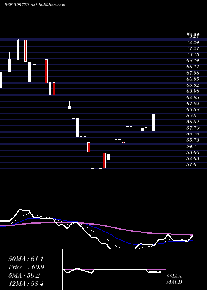This screenshot has height=290, width=207.
Task: Select the 67.08 price axis label
Action: [x=193, y=72]
